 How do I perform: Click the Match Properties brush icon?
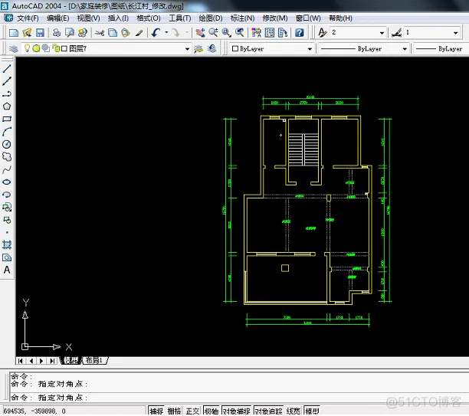click(139, 32)
